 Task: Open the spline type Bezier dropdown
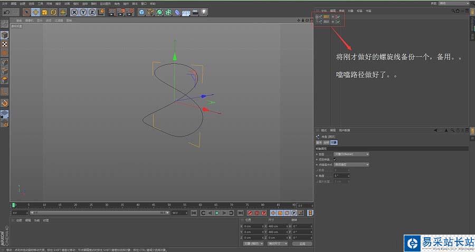(351, 154)
